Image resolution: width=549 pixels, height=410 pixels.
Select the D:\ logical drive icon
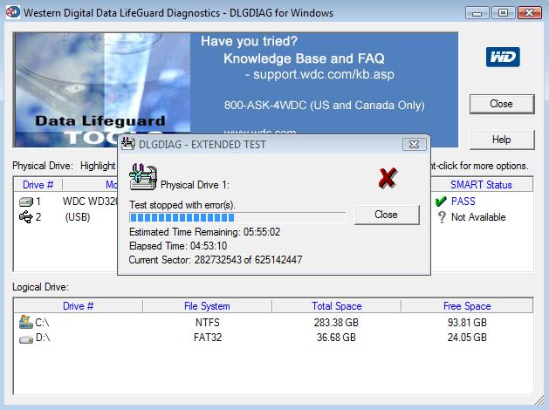click(26, 339)
